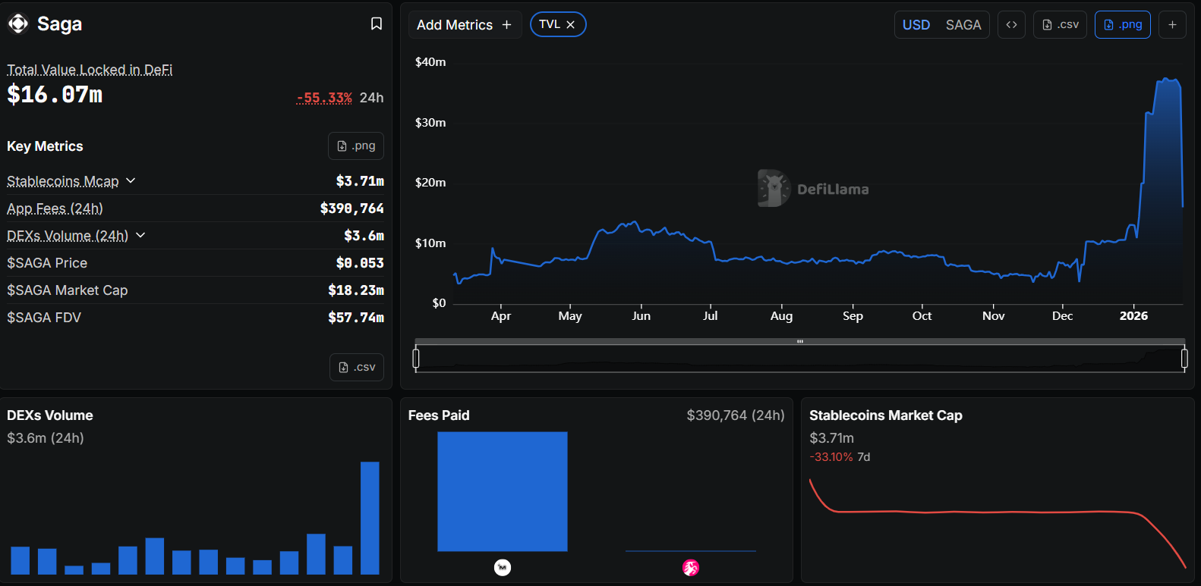The width and height of the screenshot is (1201, 586).
Task: Click the right handle of chart range slider
Action: click(1184, 358)
